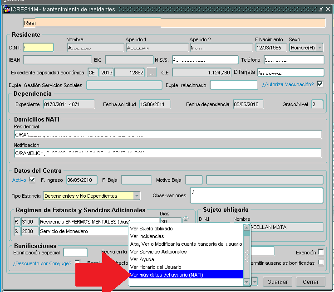
Task: Click the window icon in the ICRES11M title bar
Action: click(6, 9)
